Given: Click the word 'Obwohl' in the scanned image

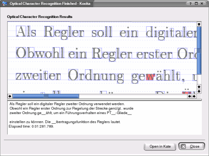Looking at the screenshot, I should (x=40, y=53).
